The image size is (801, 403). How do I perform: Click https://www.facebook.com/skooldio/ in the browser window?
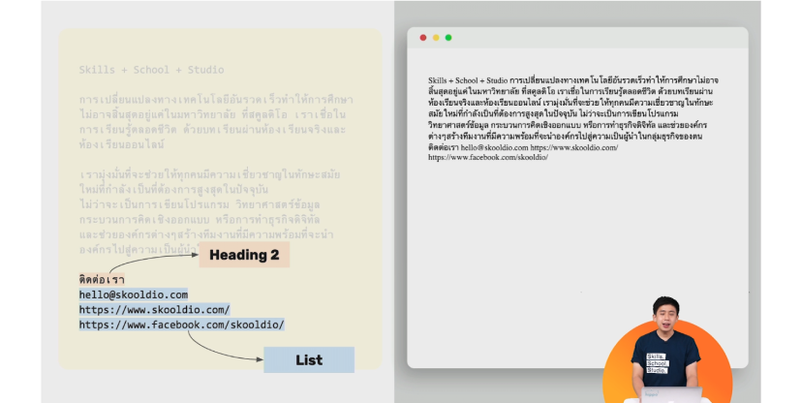[488, 157]
